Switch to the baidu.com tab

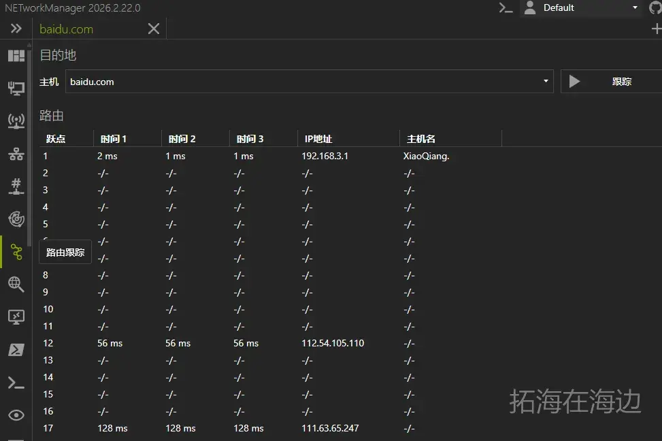pyautogui.click(x=66, y=29)
